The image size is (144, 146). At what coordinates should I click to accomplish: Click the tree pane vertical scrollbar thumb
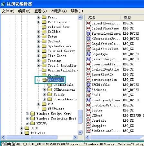click(x=80, y=117)
